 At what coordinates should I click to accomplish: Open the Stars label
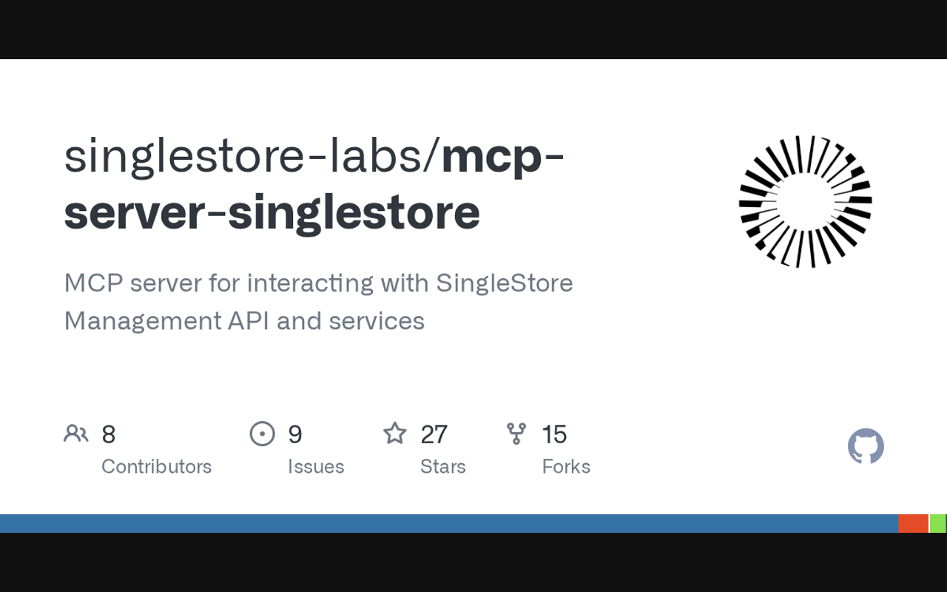tap(442, 466)
